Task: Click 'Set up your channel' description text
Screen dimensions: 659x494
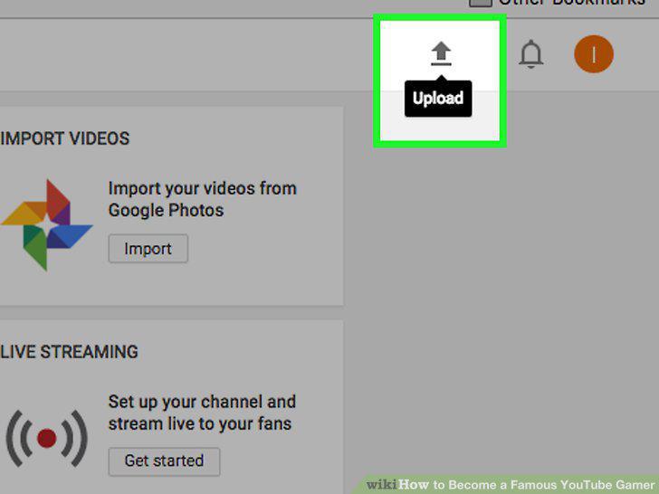Action: pyautogui.click(x=202, y=413)
